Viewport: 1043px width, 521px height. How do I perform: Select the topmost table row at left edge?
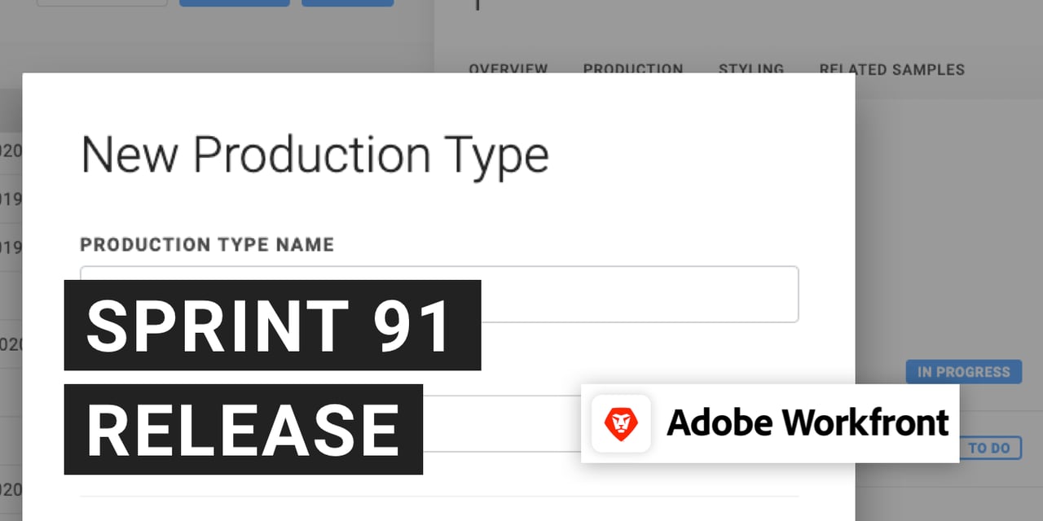(11, 151)
